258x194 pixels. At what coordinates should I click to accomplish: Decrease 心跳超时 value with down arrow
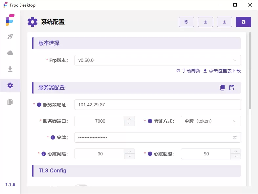235,156
